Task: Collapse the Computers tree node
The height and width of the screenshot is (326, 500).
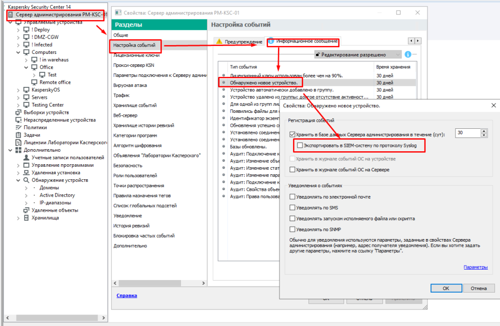Action: tap(18, 52)
